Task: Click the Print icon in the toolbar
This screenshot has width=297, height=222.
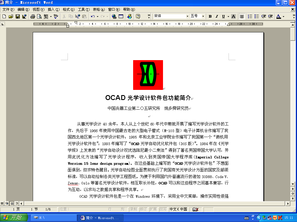Action: coord(33,16)
